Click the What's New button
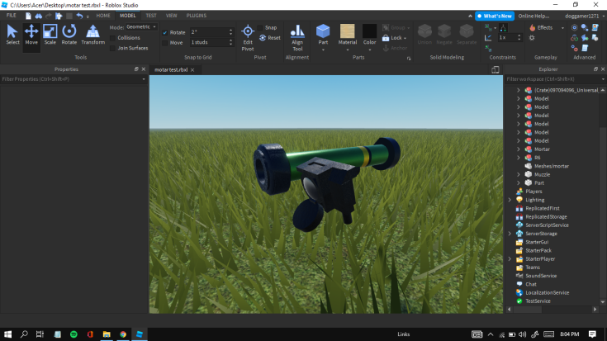This screenshot has height=341, width=607. coord(495,16)
